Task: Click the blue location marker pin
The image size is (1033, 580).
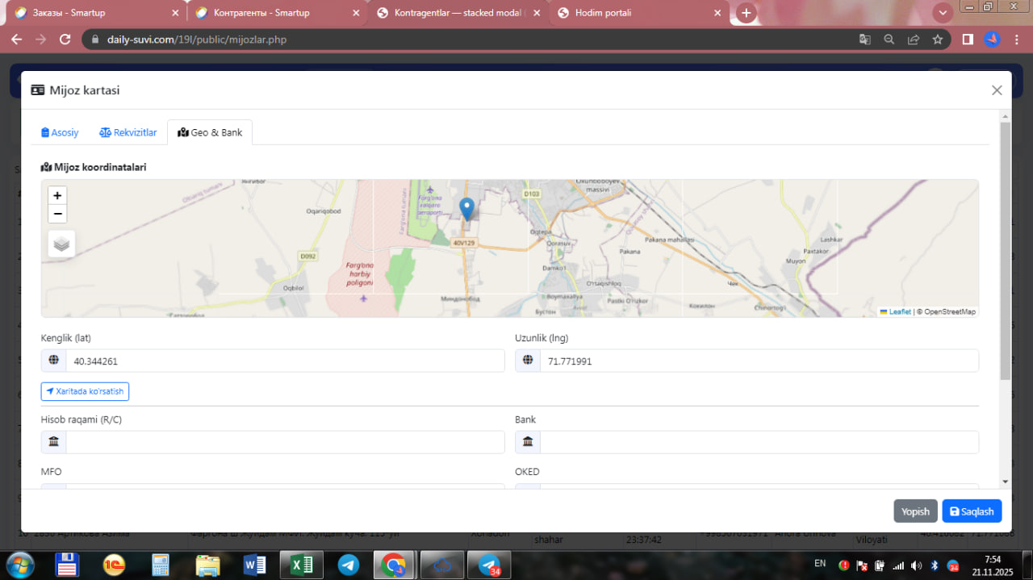Action: 466,208
